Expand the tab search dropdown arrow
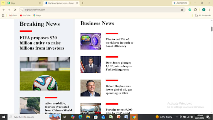 (3, 3)
